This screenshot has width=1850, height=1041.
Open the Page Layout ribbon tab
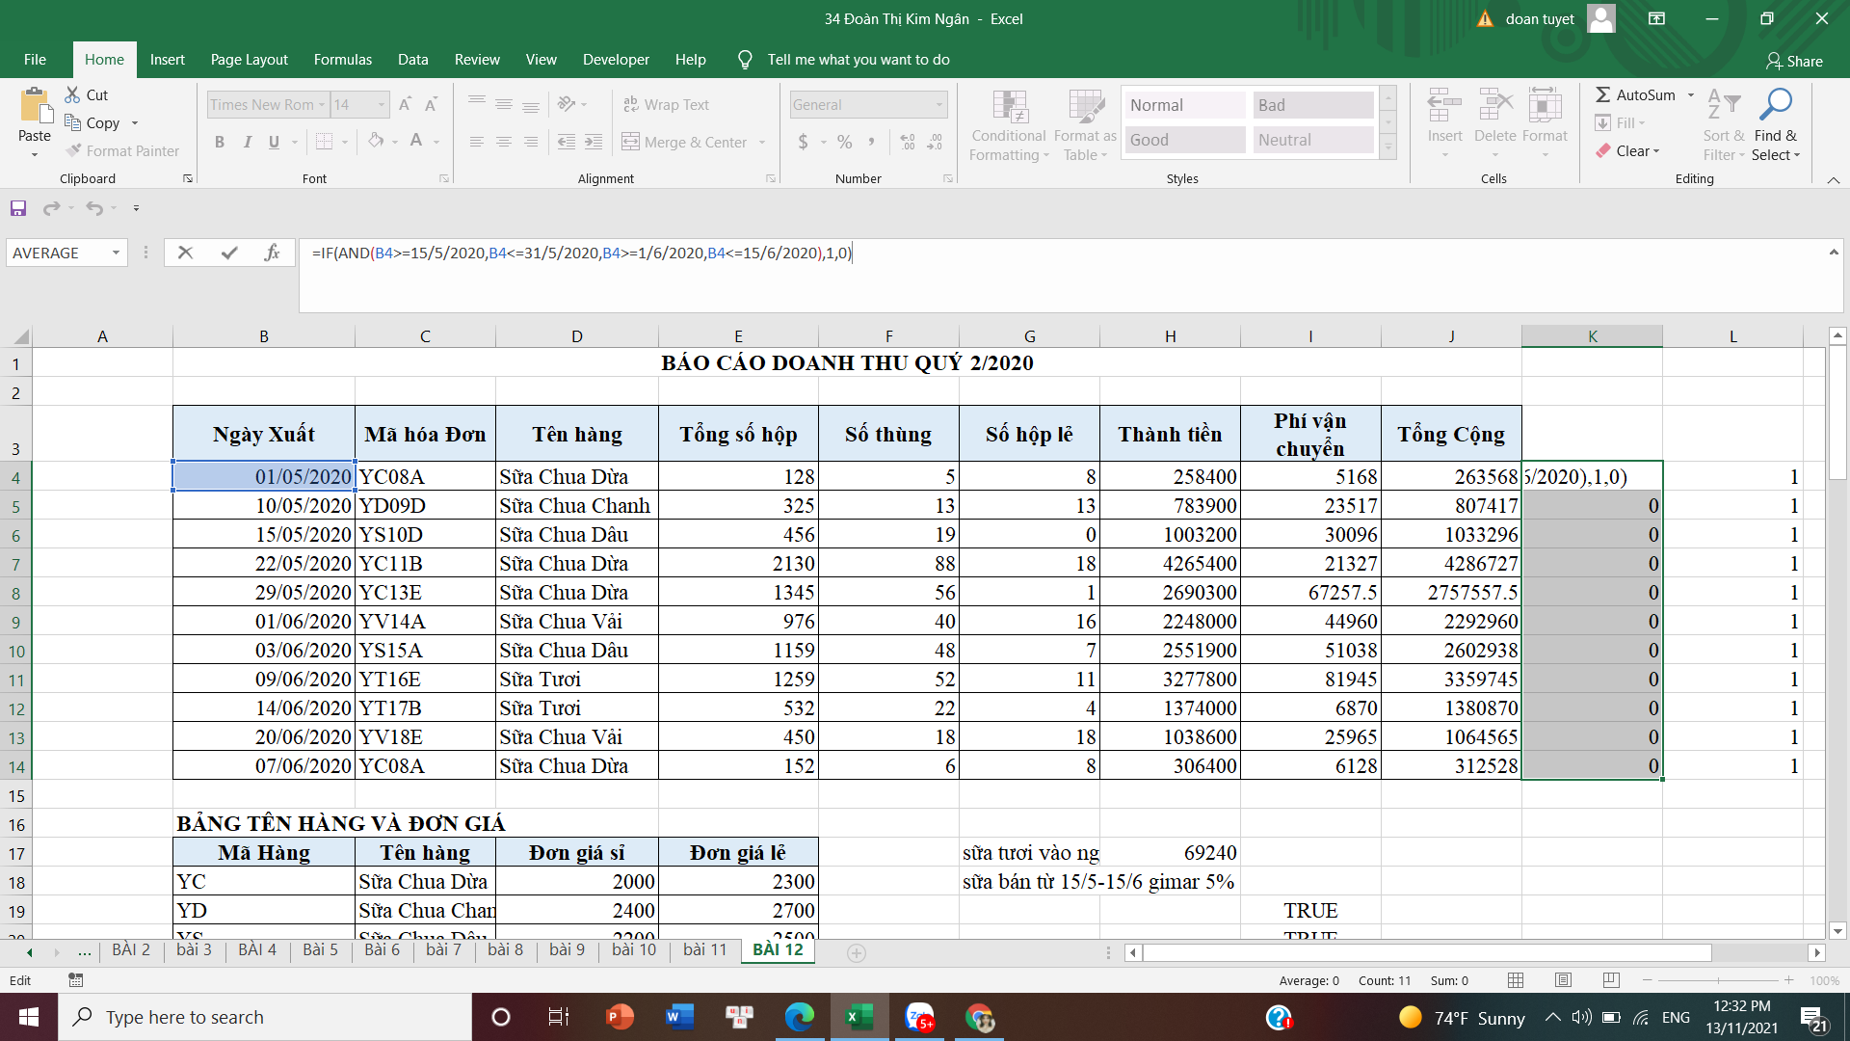tap(249, 60)
